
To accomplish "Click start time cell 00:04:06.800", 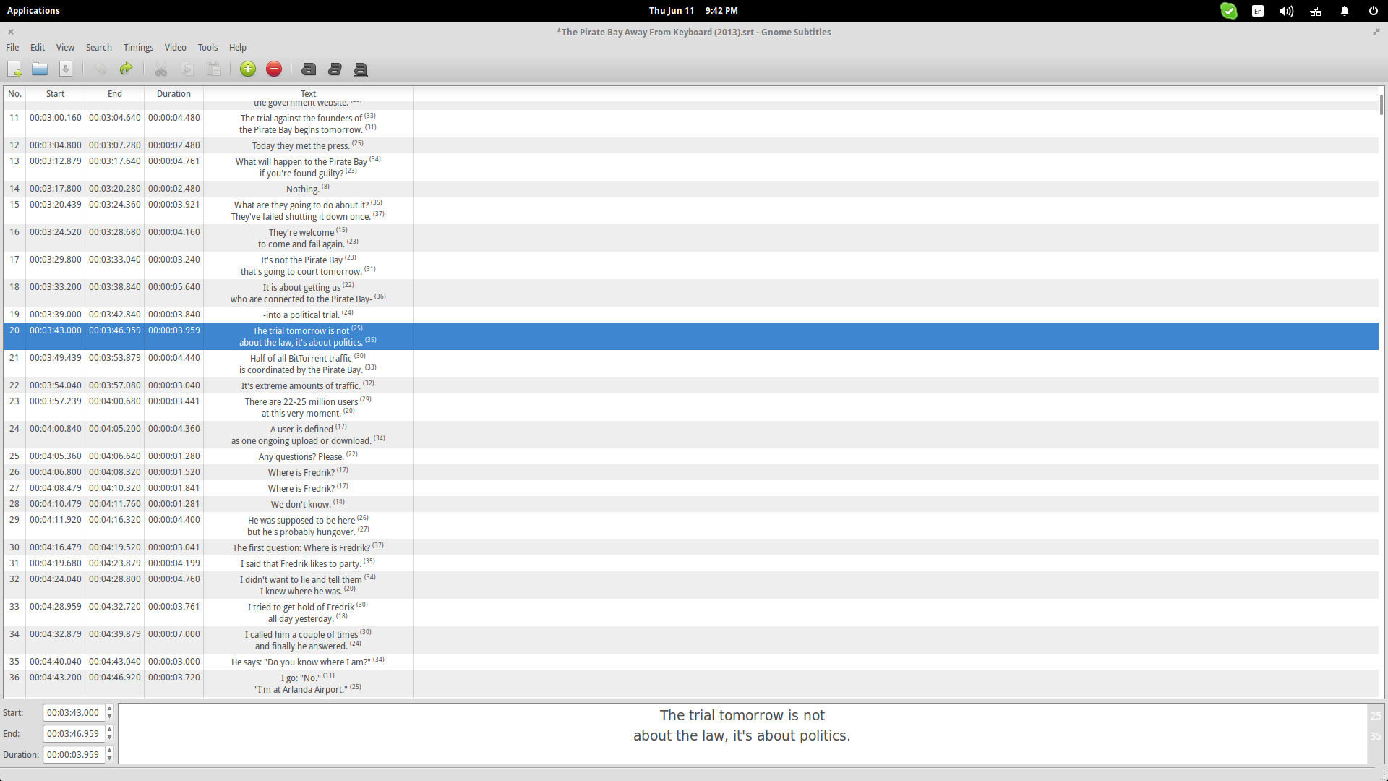I will point(56,472).
